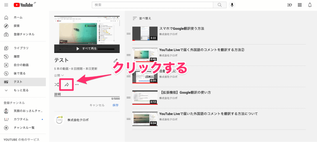Open video 翻訳する方法について
The image size is (317, 142).
tap(209, 114)
